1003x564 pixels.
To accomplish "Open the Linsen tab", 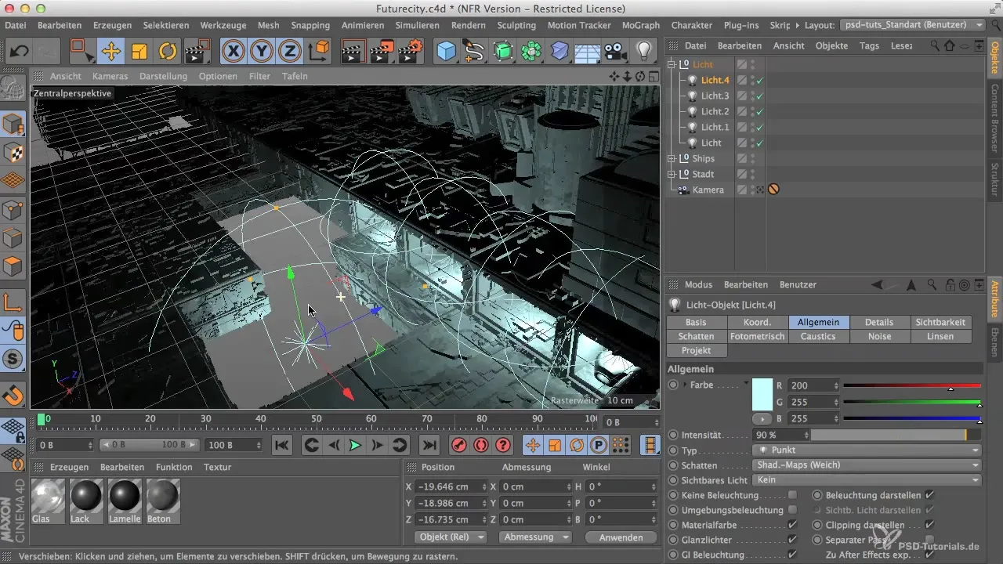I will 940,336.
